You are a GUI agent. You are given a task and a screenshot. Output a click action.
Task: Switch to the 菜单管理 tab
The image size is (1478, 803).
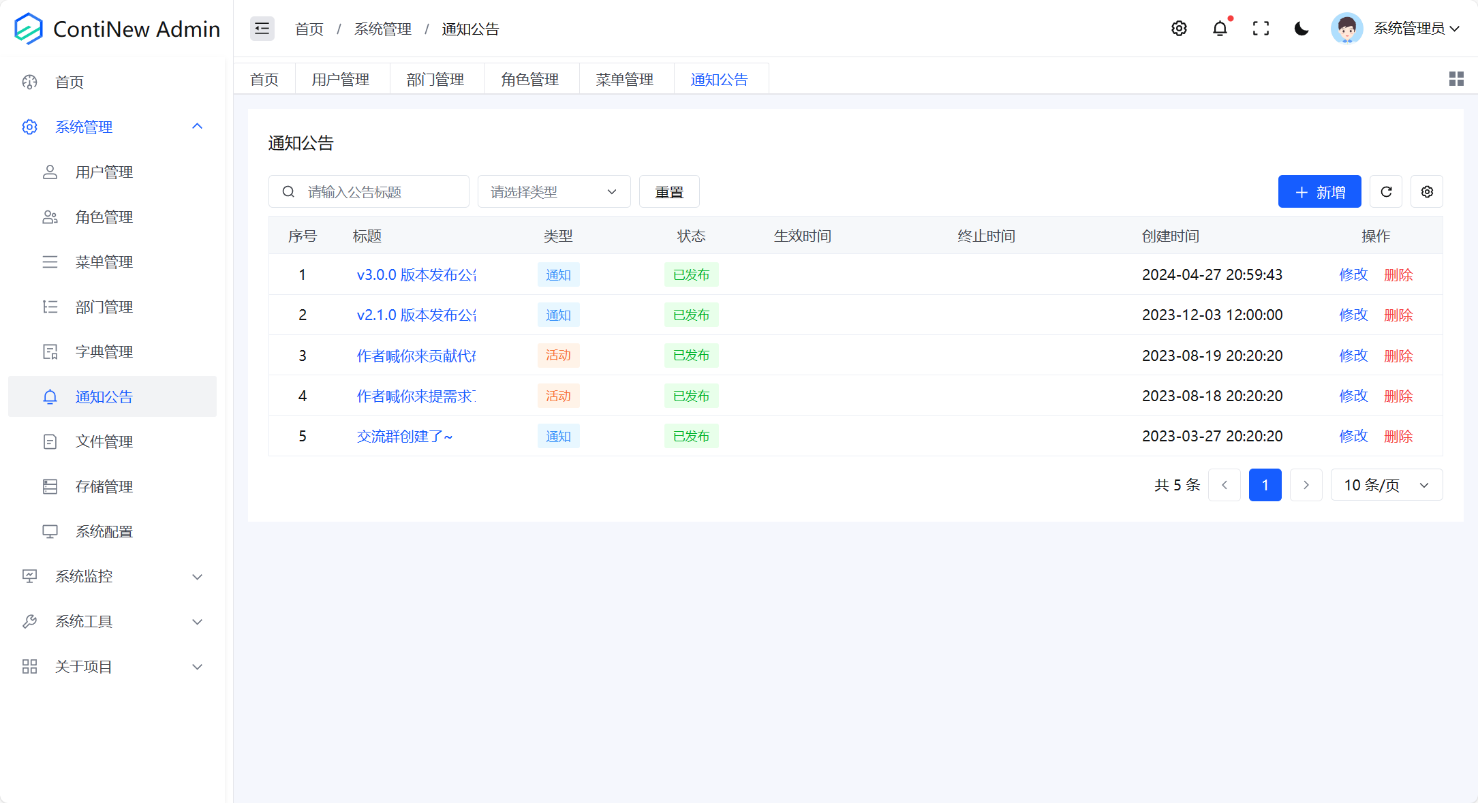(x=625, y=79)
